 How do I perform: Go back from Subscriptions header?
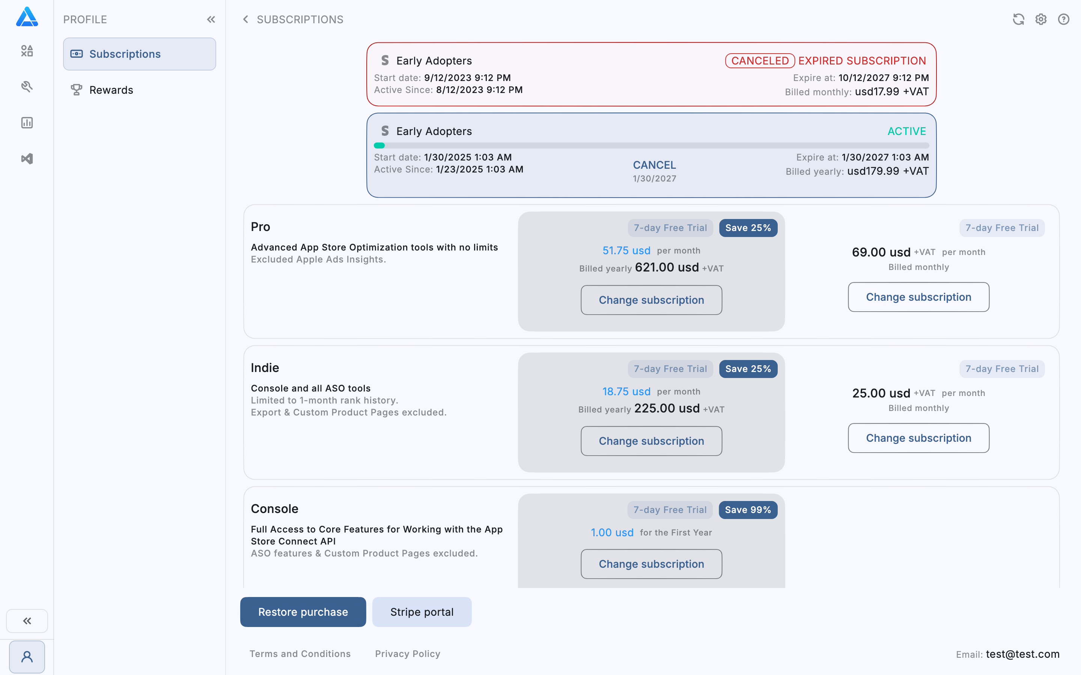tap(245, 19)
